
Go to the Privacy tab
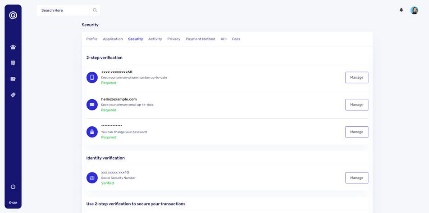[x=173, y=39]
